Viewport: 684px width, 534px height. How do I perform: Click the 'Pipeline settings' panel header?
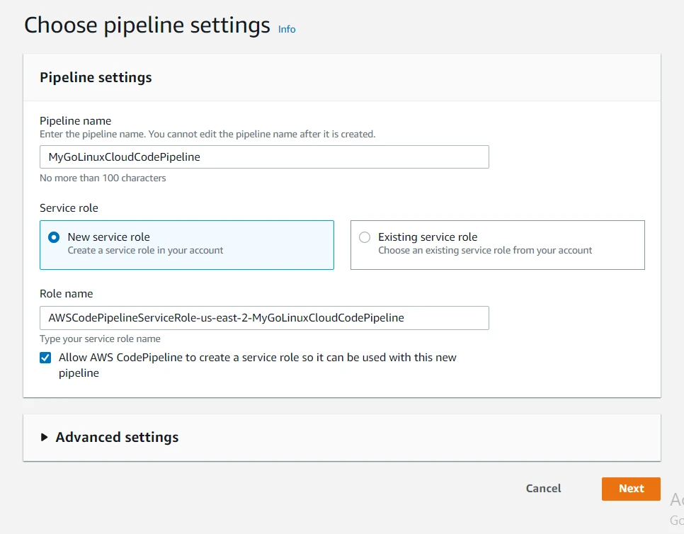pyautogui.click(x=96, y=78)
